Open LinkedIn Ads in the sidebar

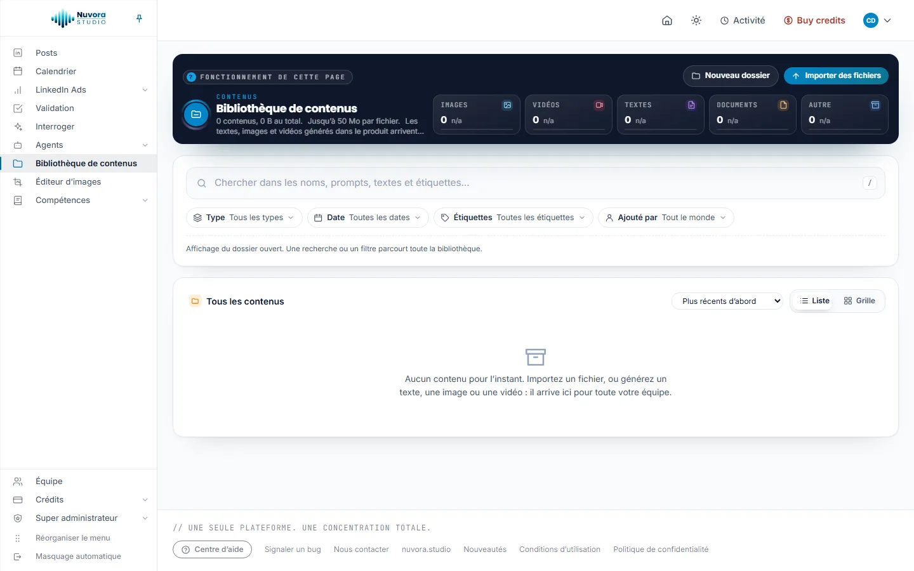point(79,89)
